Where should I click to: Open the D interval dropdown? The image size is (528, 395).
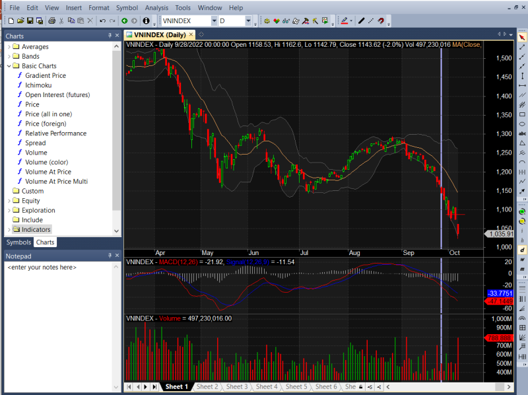click(248, 21)
